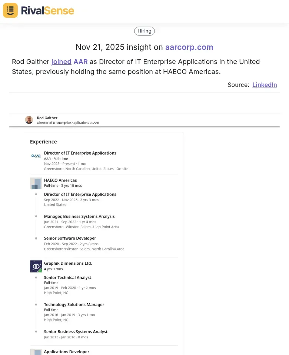Click the Applications Developer company logo

click(x=36, y=352)
